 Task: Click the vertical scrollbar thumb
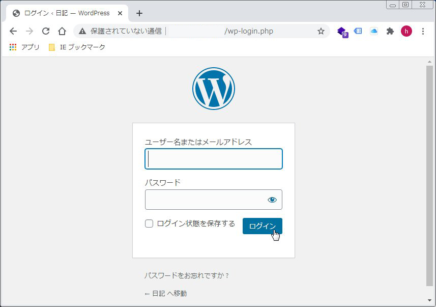(429, 176)
